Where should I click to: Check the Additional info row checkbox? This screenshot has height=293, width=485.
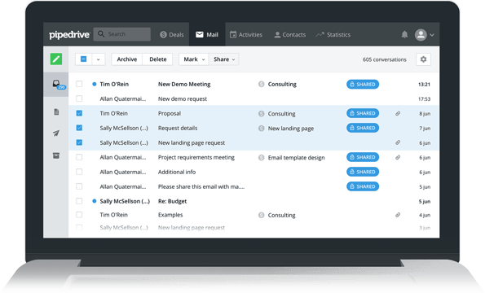coord(79,172)
